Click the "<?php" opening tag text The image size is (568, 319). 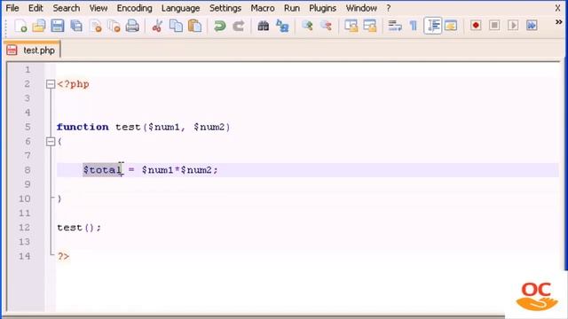click(73, 84)
